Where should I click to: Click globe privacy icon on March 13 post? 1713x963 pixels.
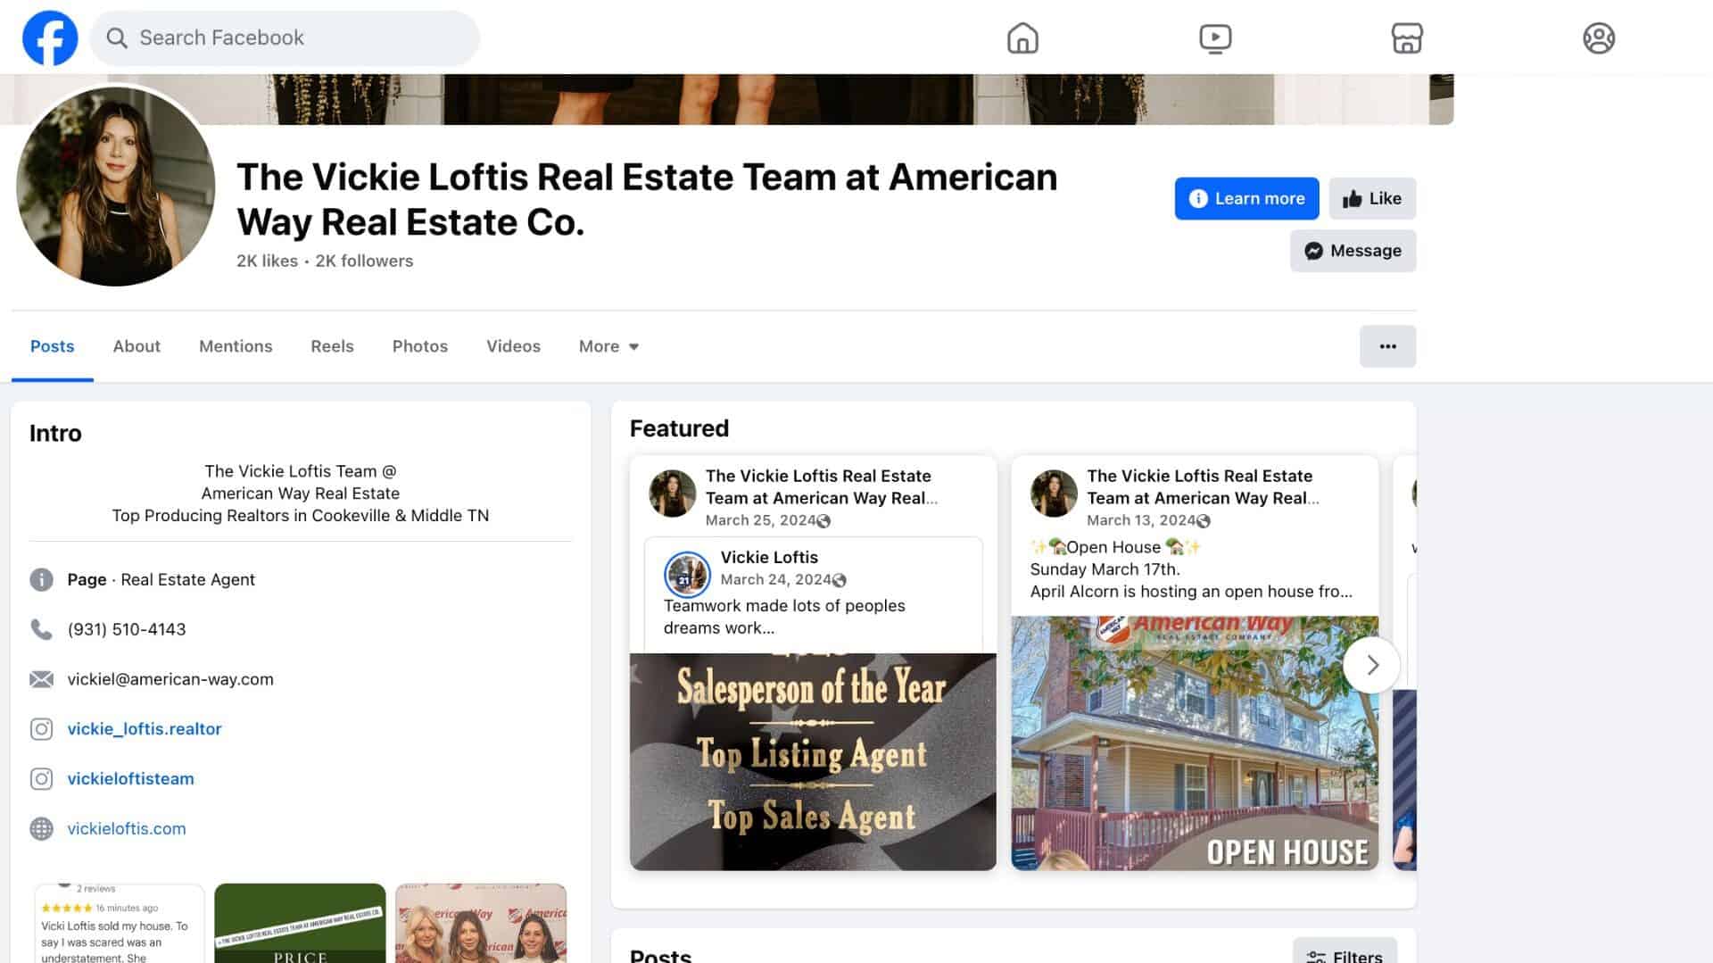1204,521
